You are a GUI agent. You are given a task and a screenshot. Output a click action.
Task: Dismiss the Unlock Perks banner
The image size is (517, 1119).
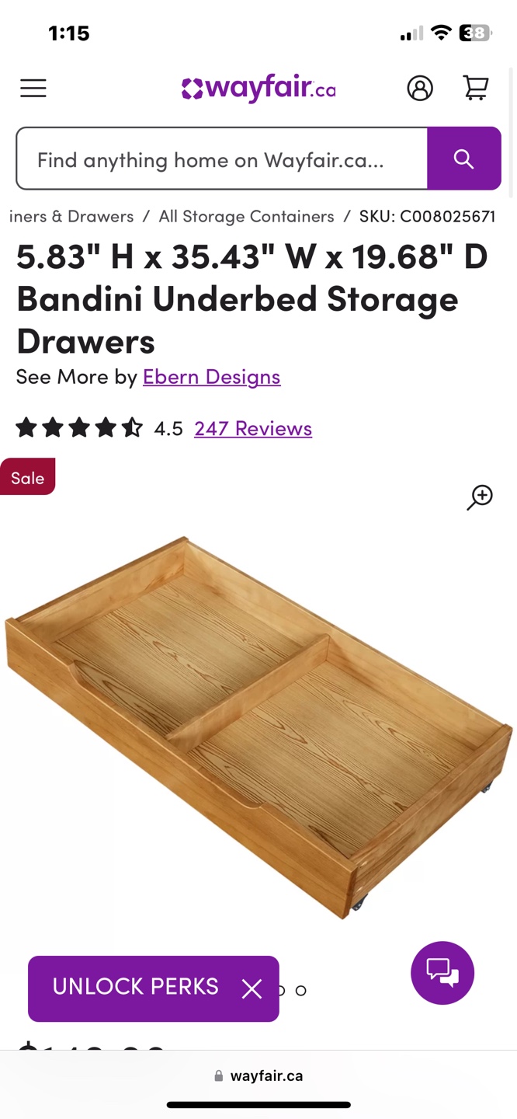point(252,988)
